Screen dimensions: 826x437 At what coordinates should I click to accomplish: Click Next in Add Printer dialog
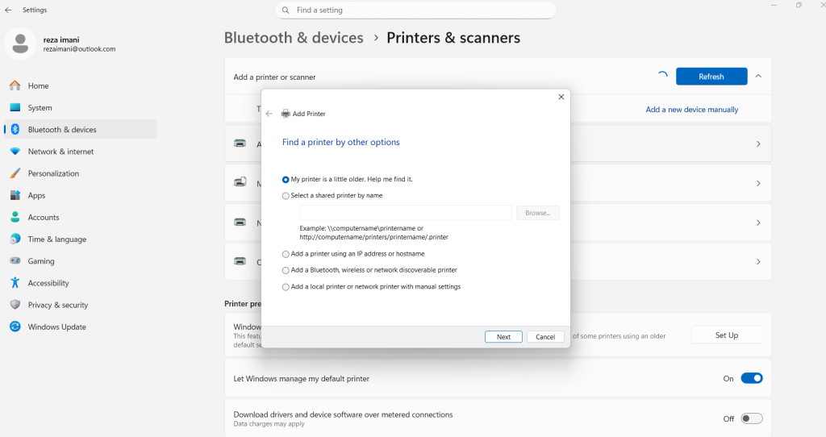(x=503, y=337)
